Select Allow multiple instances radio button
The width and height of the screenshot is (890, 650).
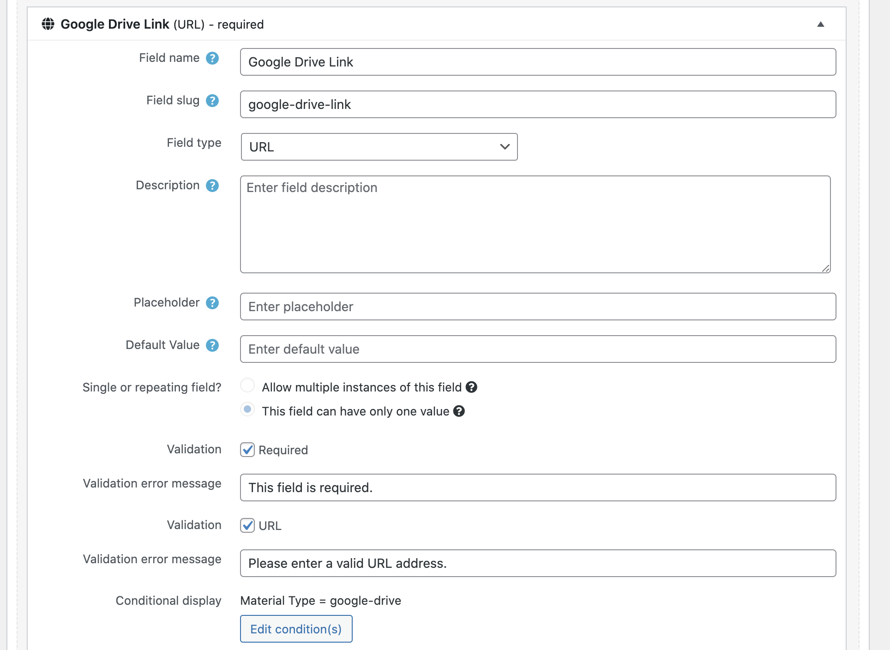click(247, 385)
